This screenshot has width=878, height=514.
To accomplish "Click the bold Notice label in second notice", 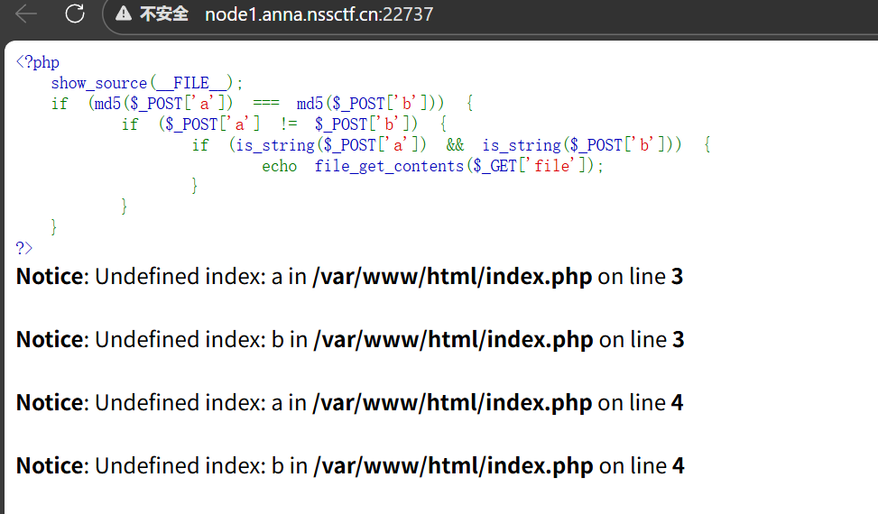I will (x=50, y=340).
